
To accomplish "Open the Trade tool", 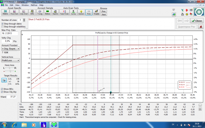I will coord(96,12).
